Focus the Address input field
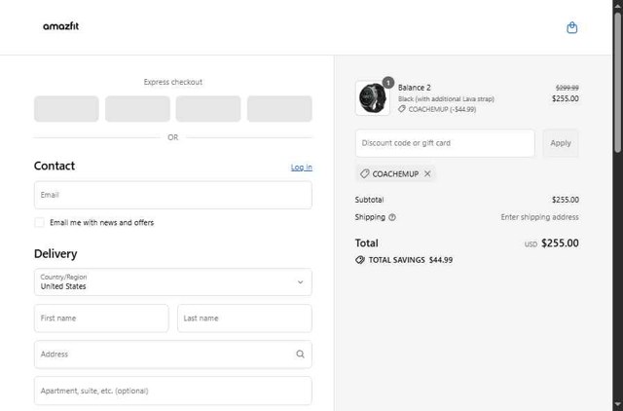This screenshot has height=411, width=623. tap(173, 354)
